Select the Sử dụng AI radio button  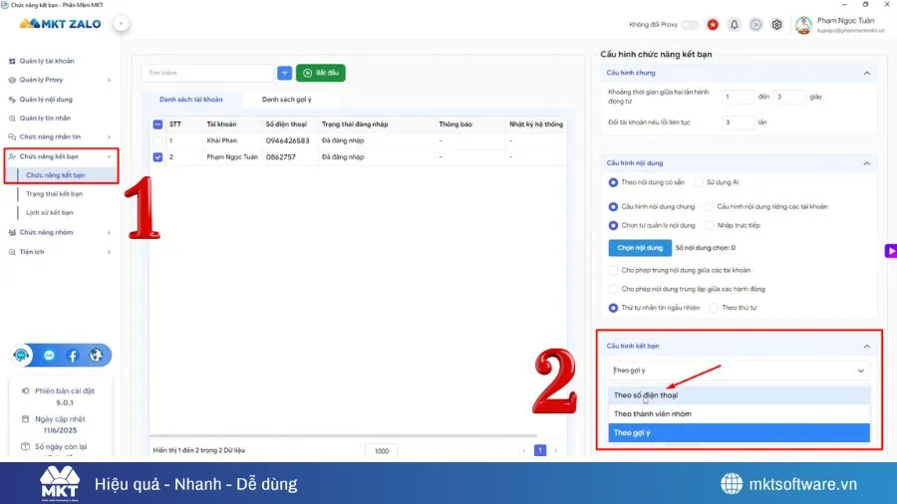[x=699, y=182]
